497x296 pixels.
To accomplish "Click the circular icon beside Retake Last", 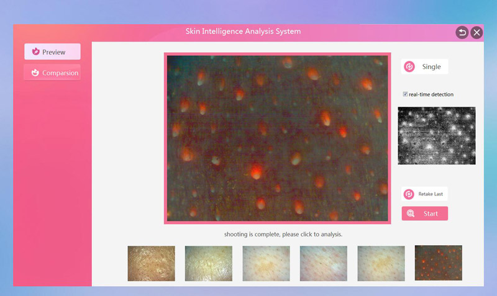I will click(x=409, y=194).
